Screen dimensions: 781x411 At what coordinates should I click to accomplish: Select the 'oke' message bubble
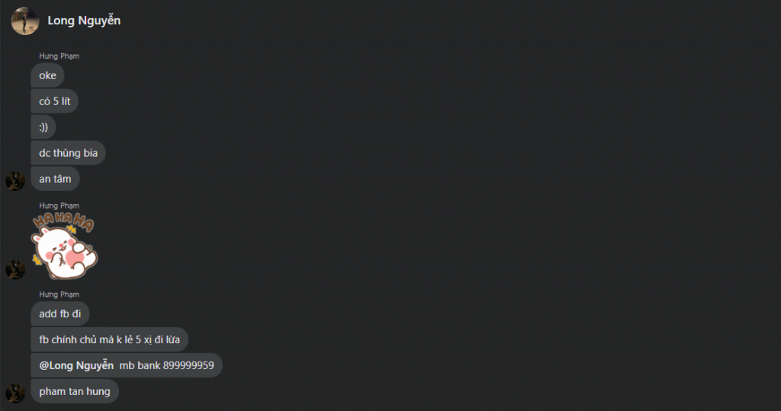point(47,75)
